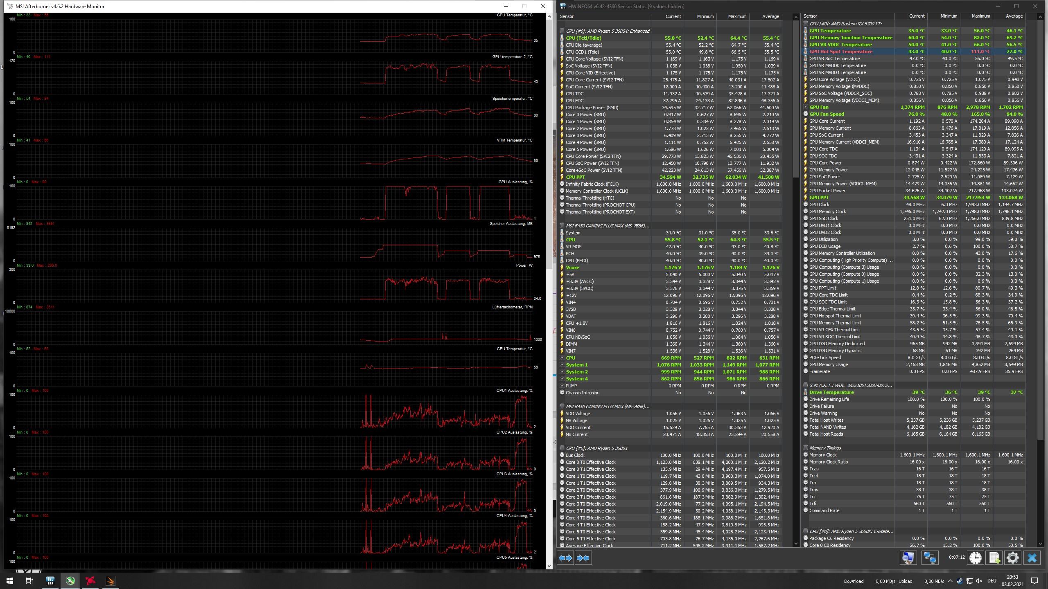1048x589 pixels.
Task: Select the Framerate sensor row
Action: pyautogui.click(x=914, y=371)
